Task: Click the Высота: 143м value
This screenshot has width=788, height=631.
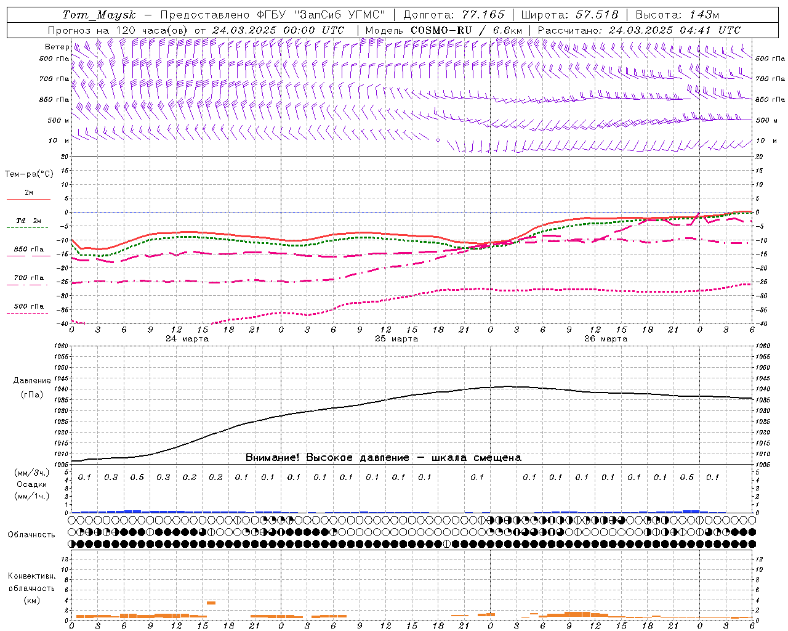Action: click(x=678, y=15)
